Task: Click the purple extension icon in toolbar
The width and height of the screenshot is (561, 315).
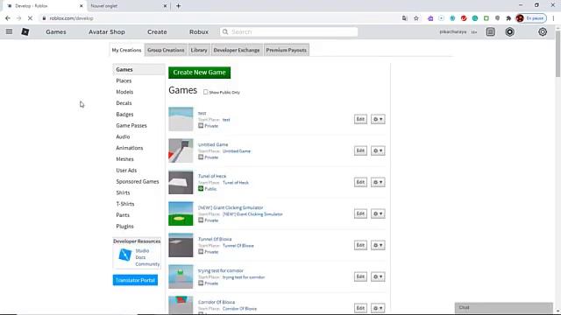Action: pyautogui.click(x=430, y=18)
